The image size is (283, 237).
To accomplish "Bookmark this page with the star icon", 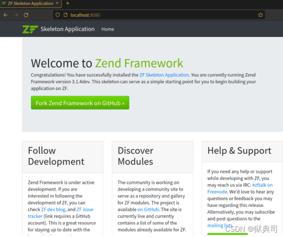I will [x=260, y=15].
